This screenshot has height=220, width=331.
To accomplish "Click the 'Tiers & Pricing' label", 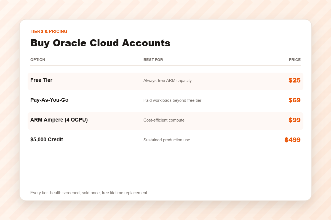I will (x=49, y=31).
